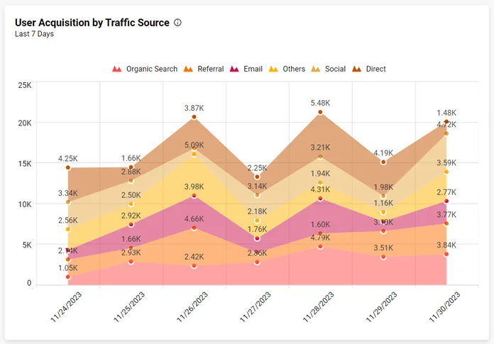
Task: Click the info icon beside the chart title
Action: click(177, 23)
